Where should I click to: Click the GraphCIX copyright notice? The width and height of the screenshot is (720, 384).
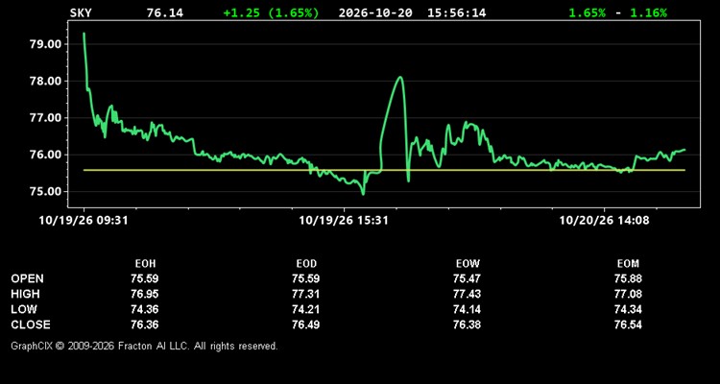(144, 346)
